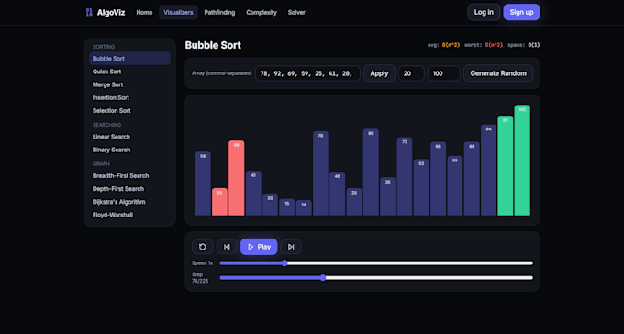Click the dark bar labeled 35
Viewport: 624px width, 334px height.
387,196
